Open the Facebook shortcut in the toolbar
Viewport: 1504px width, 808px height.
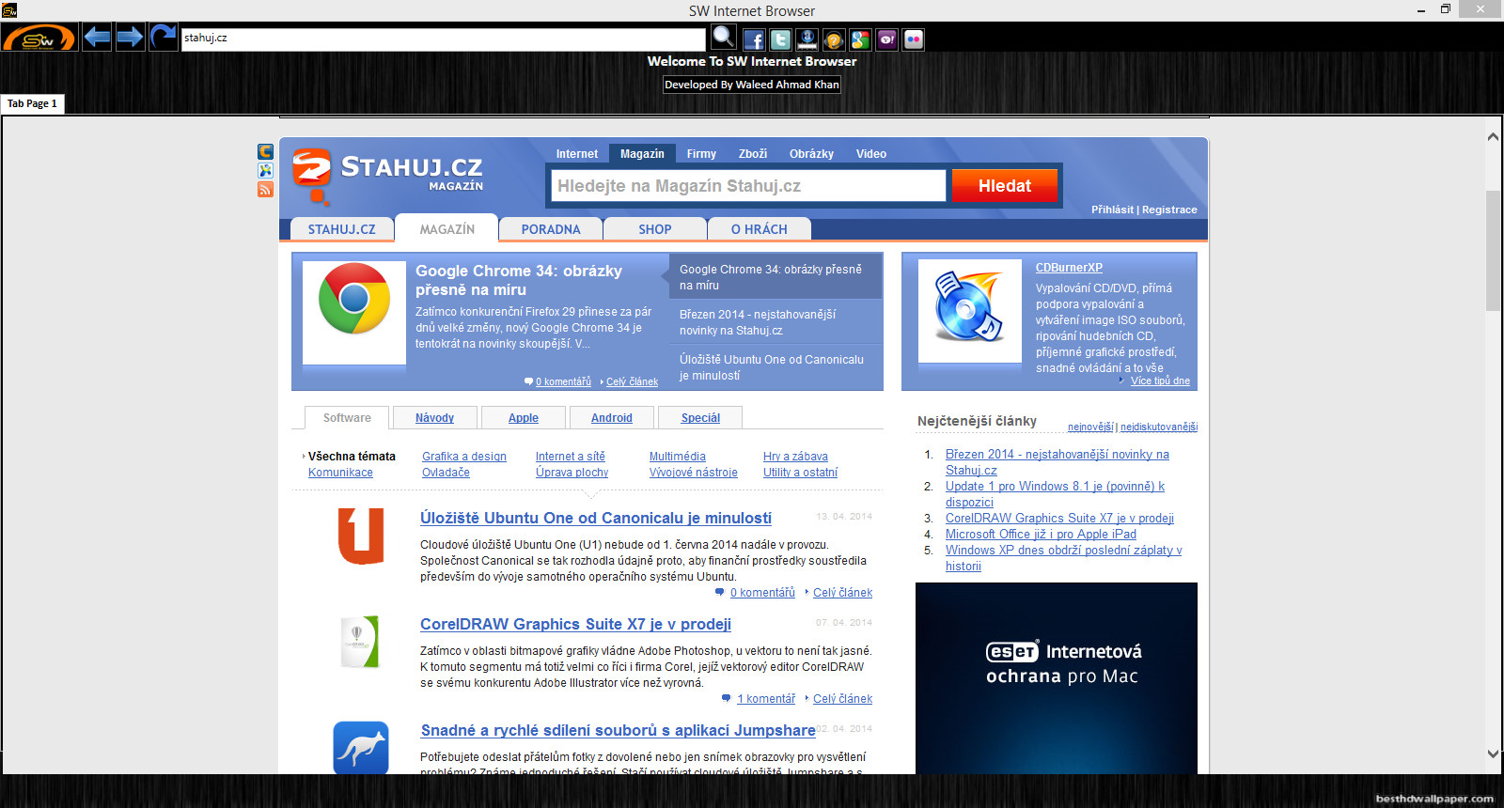pyautogui.click(x=754, y=39)
